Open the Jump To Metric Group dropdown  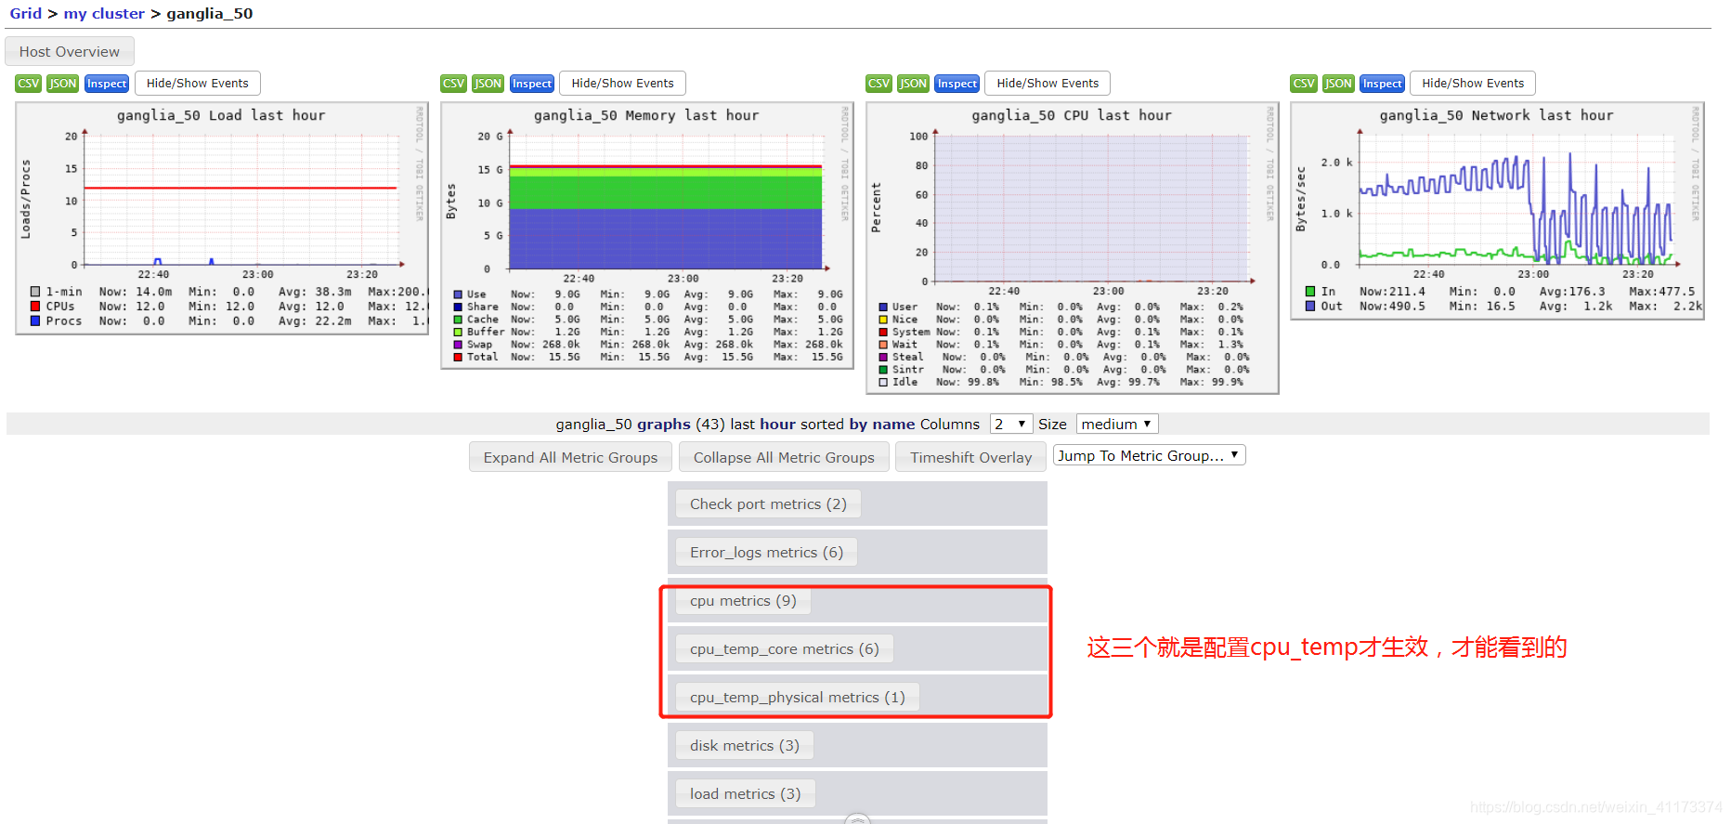point(1149,455)
